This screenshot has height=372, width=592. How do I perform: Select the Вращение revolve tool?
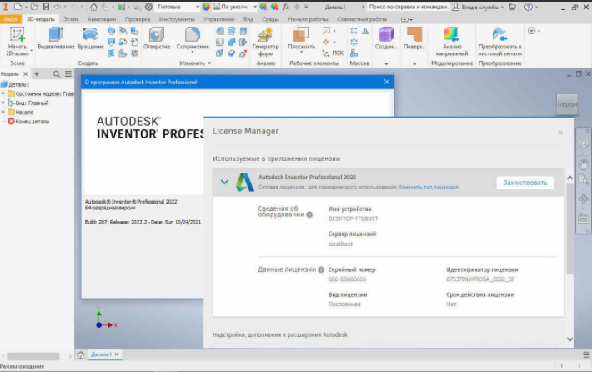click(x=90, y=38)
